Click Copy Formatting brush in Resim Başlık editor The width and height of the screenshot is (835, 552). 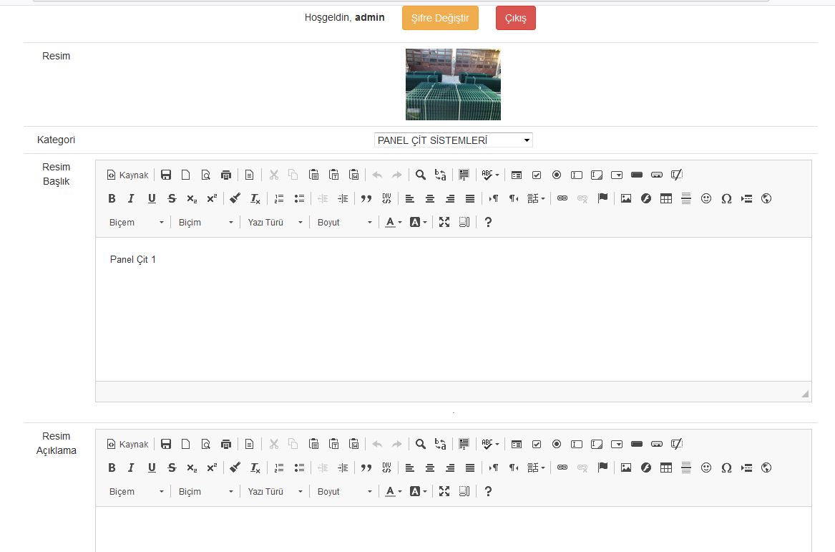click(235, 198)
